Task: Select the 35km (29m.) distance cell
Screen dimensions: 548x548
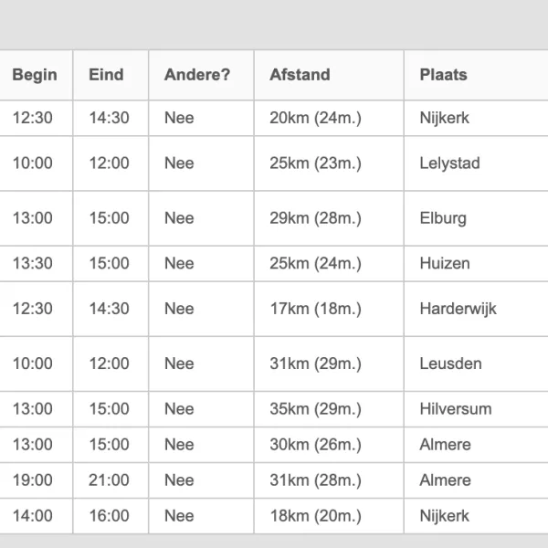Action: click(329, 409)
